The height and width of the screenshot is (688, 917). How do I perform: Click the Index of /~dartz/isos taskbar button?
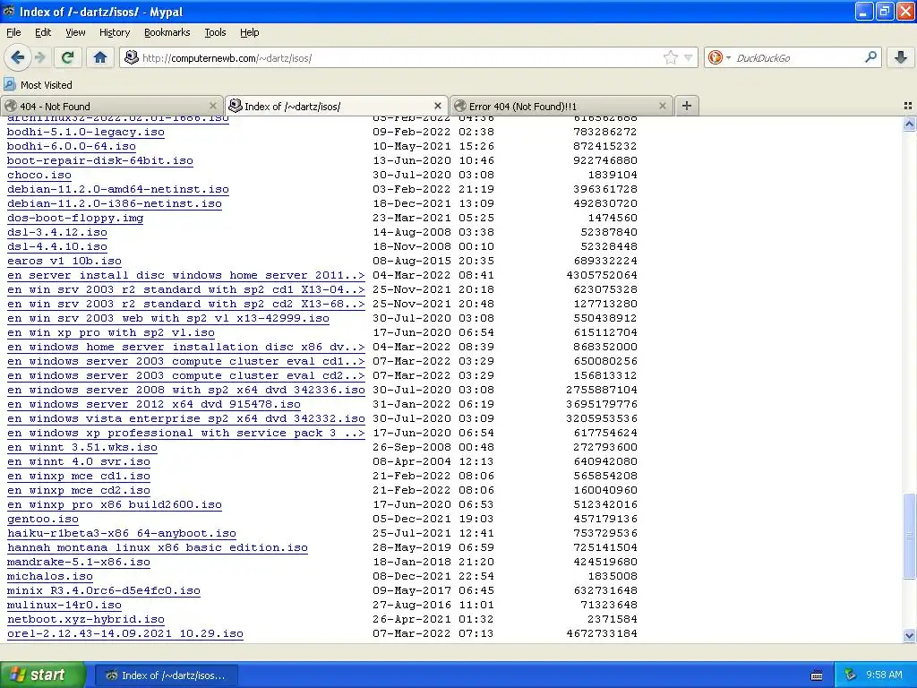(166, 675)
